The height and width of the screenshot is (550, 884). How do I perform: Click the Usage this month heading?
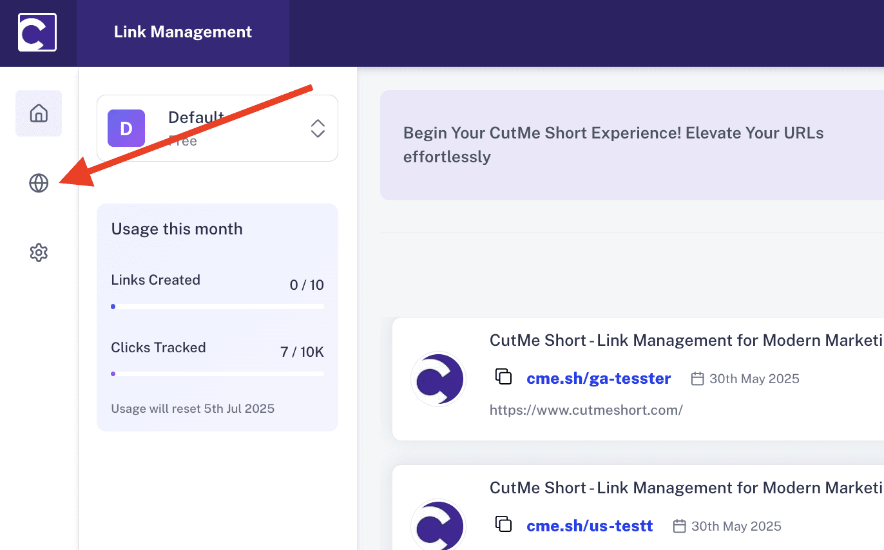(177, 229)
